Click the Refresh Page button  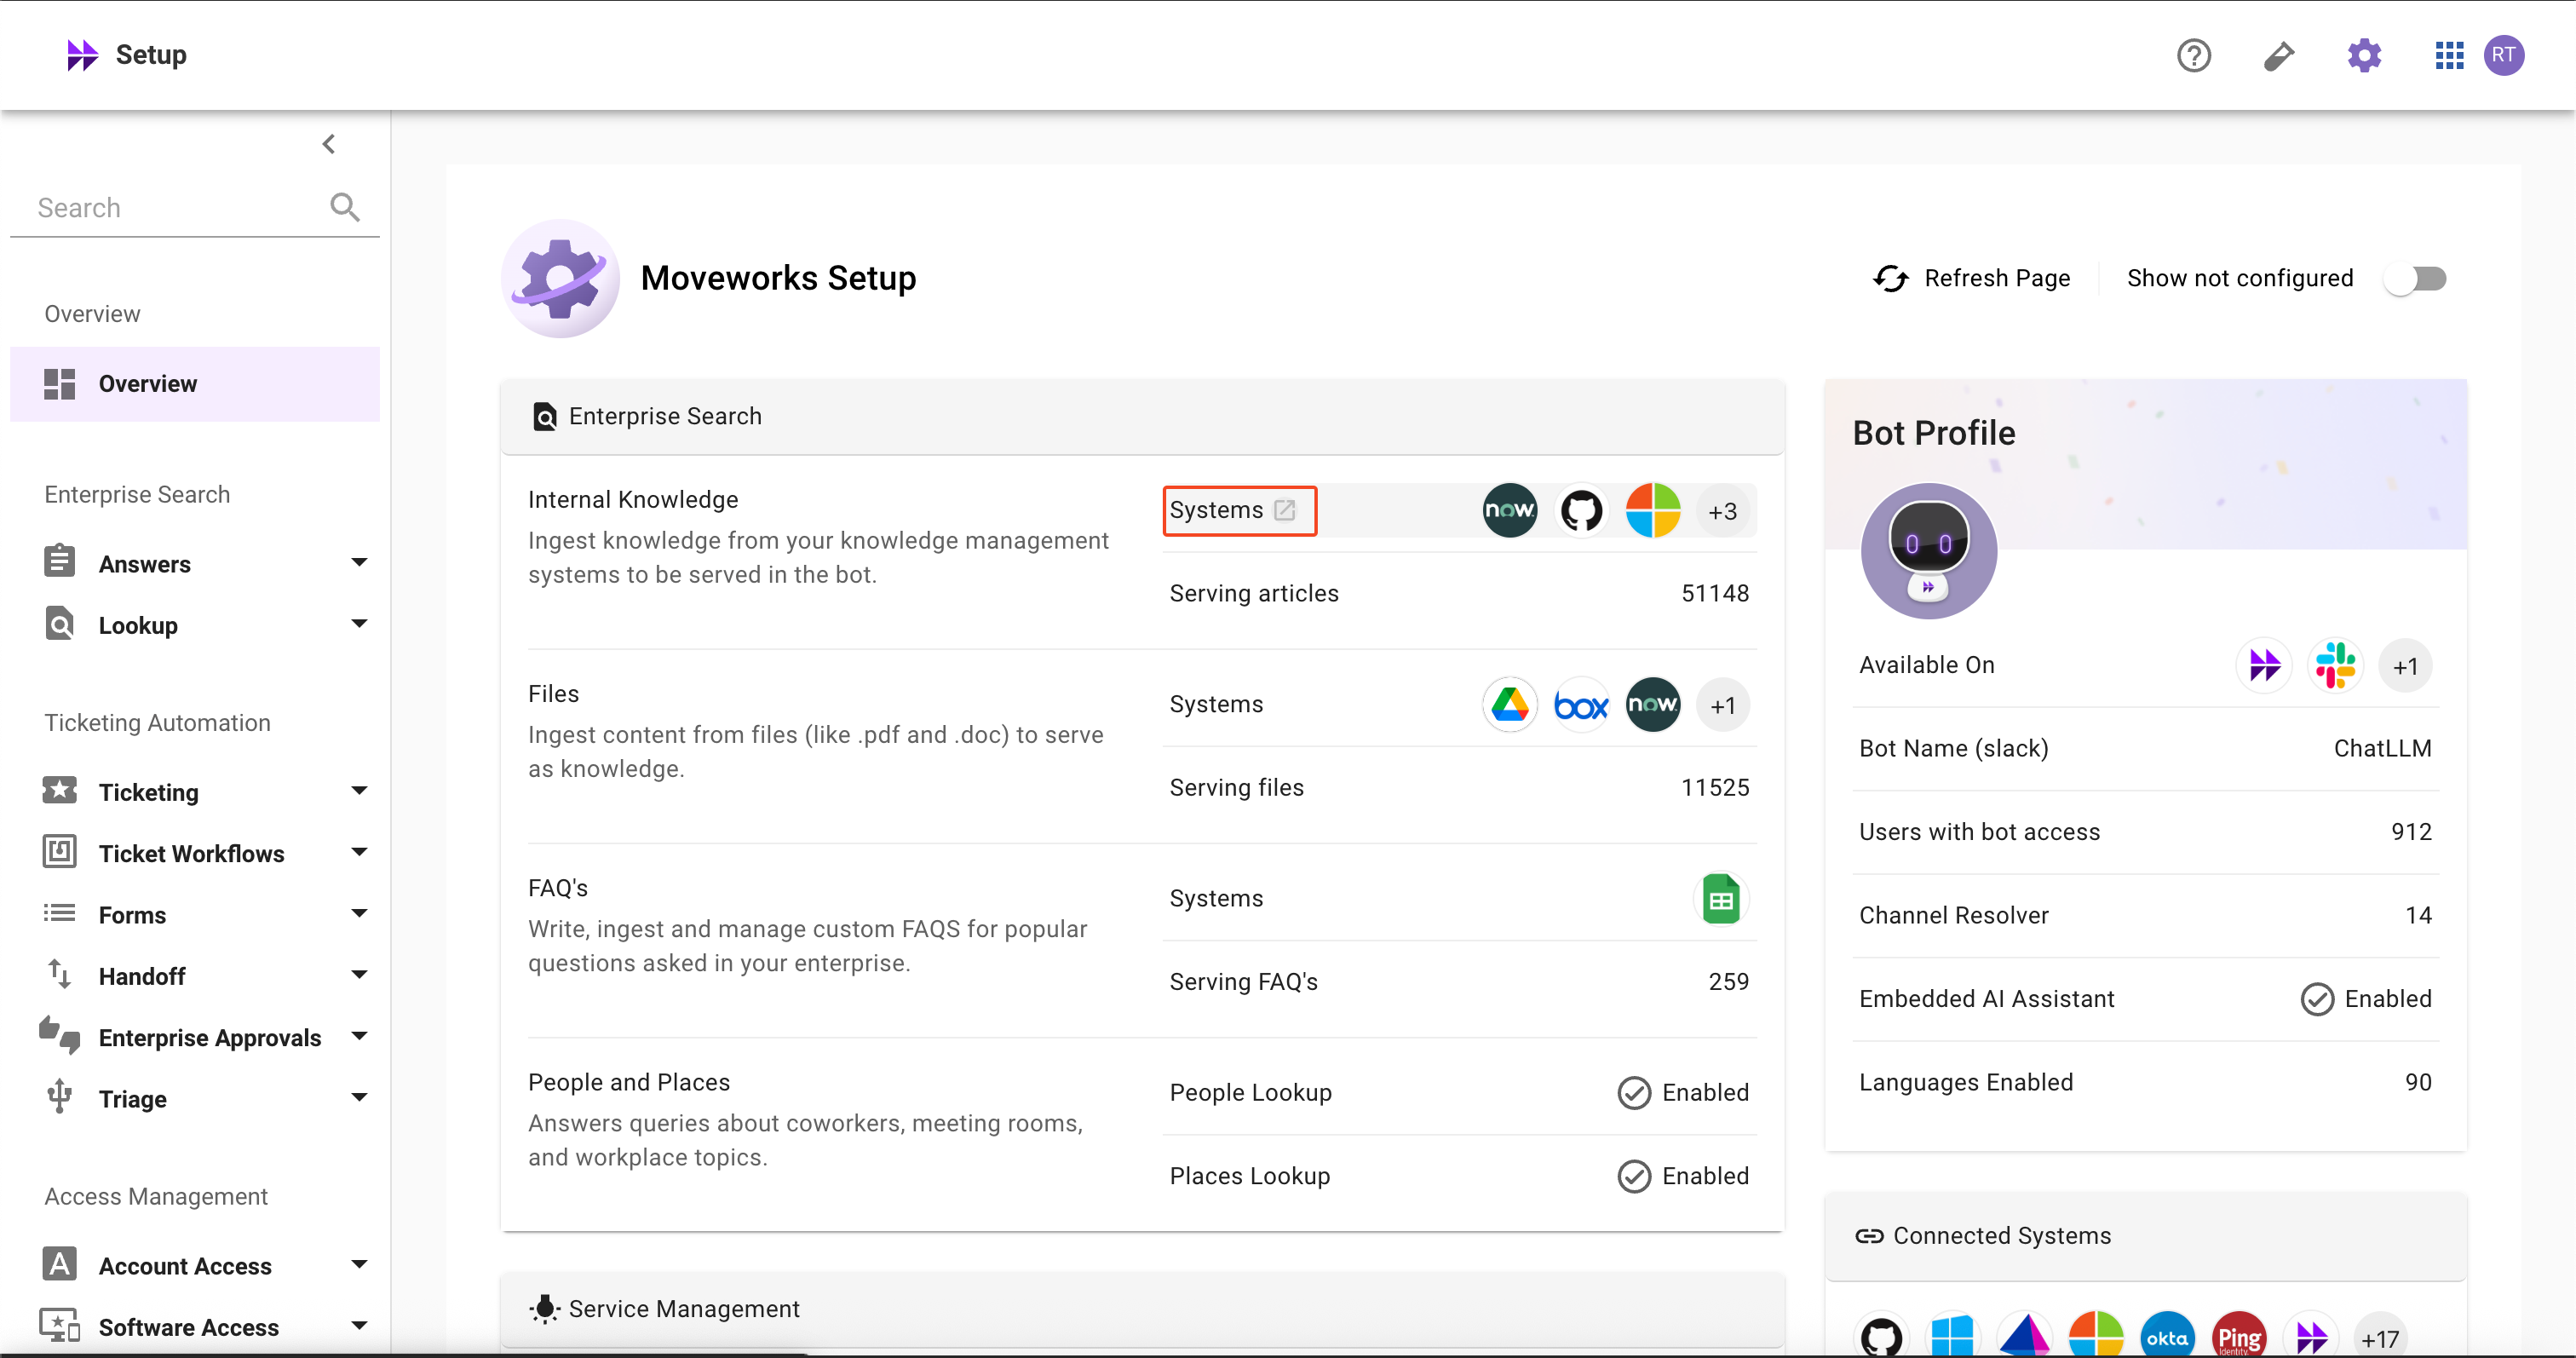pos(1972,278)
